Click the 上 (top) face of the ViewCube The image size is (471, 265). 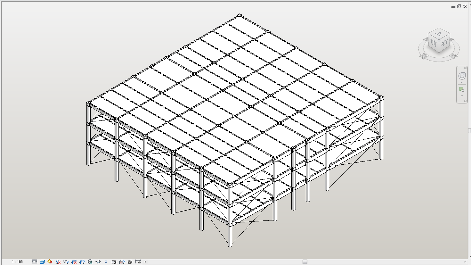[x=440, y=33]
